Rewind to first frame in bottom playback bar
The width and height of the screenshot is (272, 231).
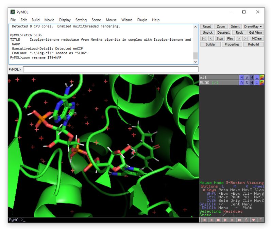[204, 220]
